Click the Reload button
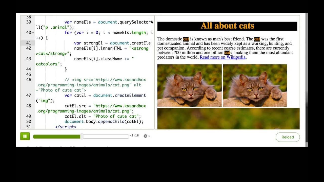This screenshot has width=324, height=182. coord(288,137)
